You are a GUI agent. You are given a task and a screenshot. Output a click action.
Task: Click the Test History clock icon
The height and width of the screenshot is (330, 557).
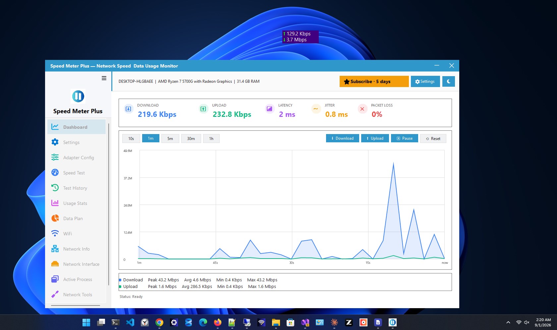[55, 188]
